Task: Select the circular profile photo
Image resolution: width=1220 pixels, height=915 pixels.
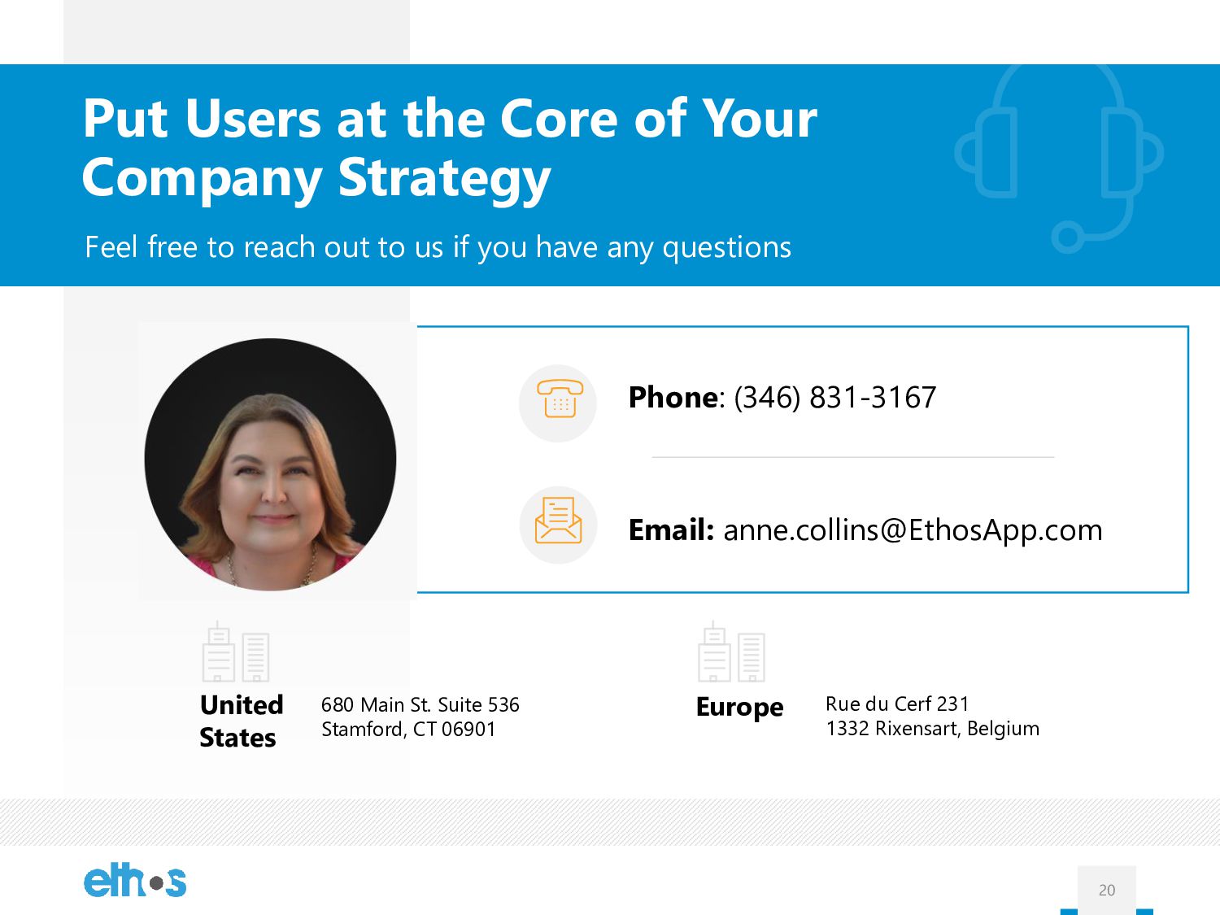Action: pyautogui.click(x=270, y=464)
